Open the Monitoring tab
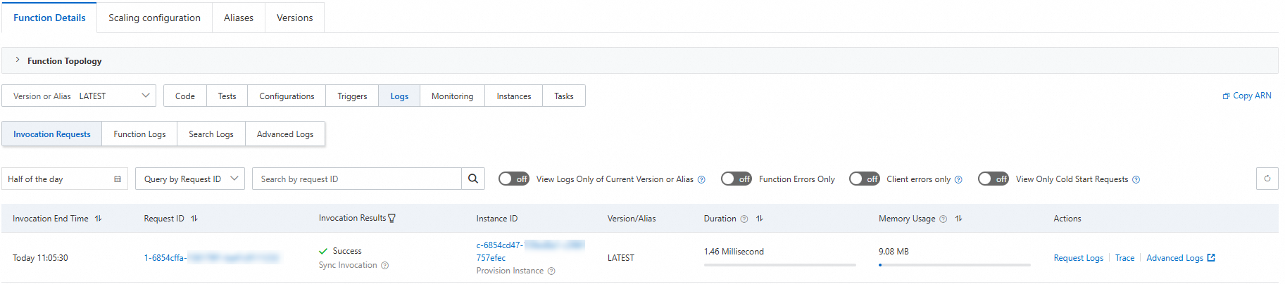Viewport: 1285px width, 284px height. (452, 96)
